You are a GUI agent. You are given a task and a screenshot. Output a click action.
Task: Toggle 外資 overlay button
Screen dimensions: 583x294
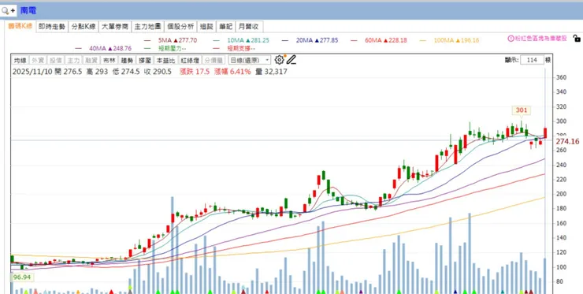tap(38, 60)
